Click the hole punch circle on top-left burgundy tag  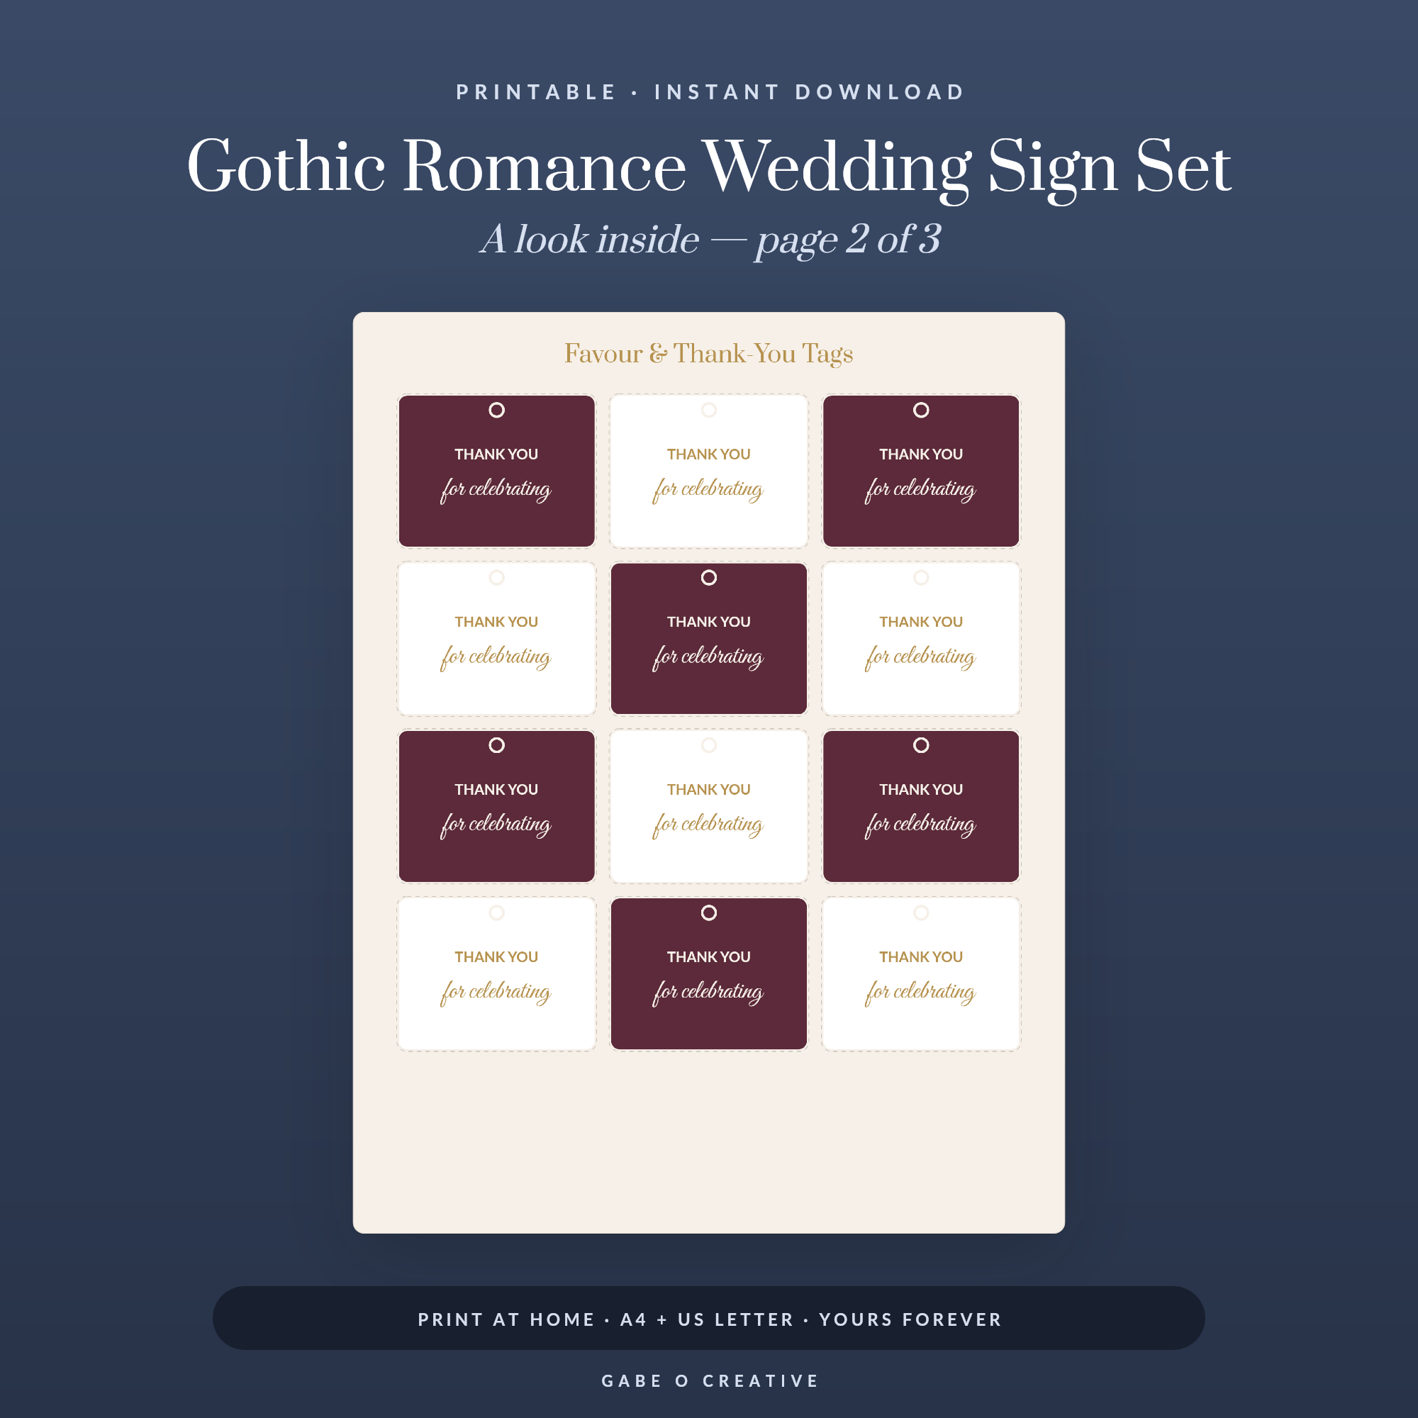tap(497, 411)
